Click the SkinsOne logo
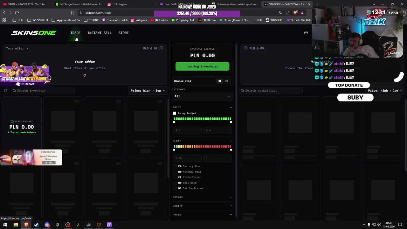Image resolution: width=407 pixels, height=229 pixels. pos(33,33)
